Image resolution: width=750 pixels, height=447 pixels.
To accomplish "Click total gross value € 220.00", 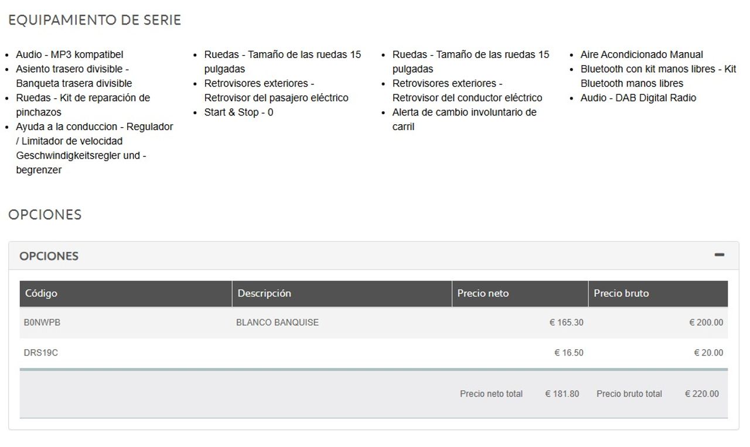I will pyautogui.click(x=702, y=394).
